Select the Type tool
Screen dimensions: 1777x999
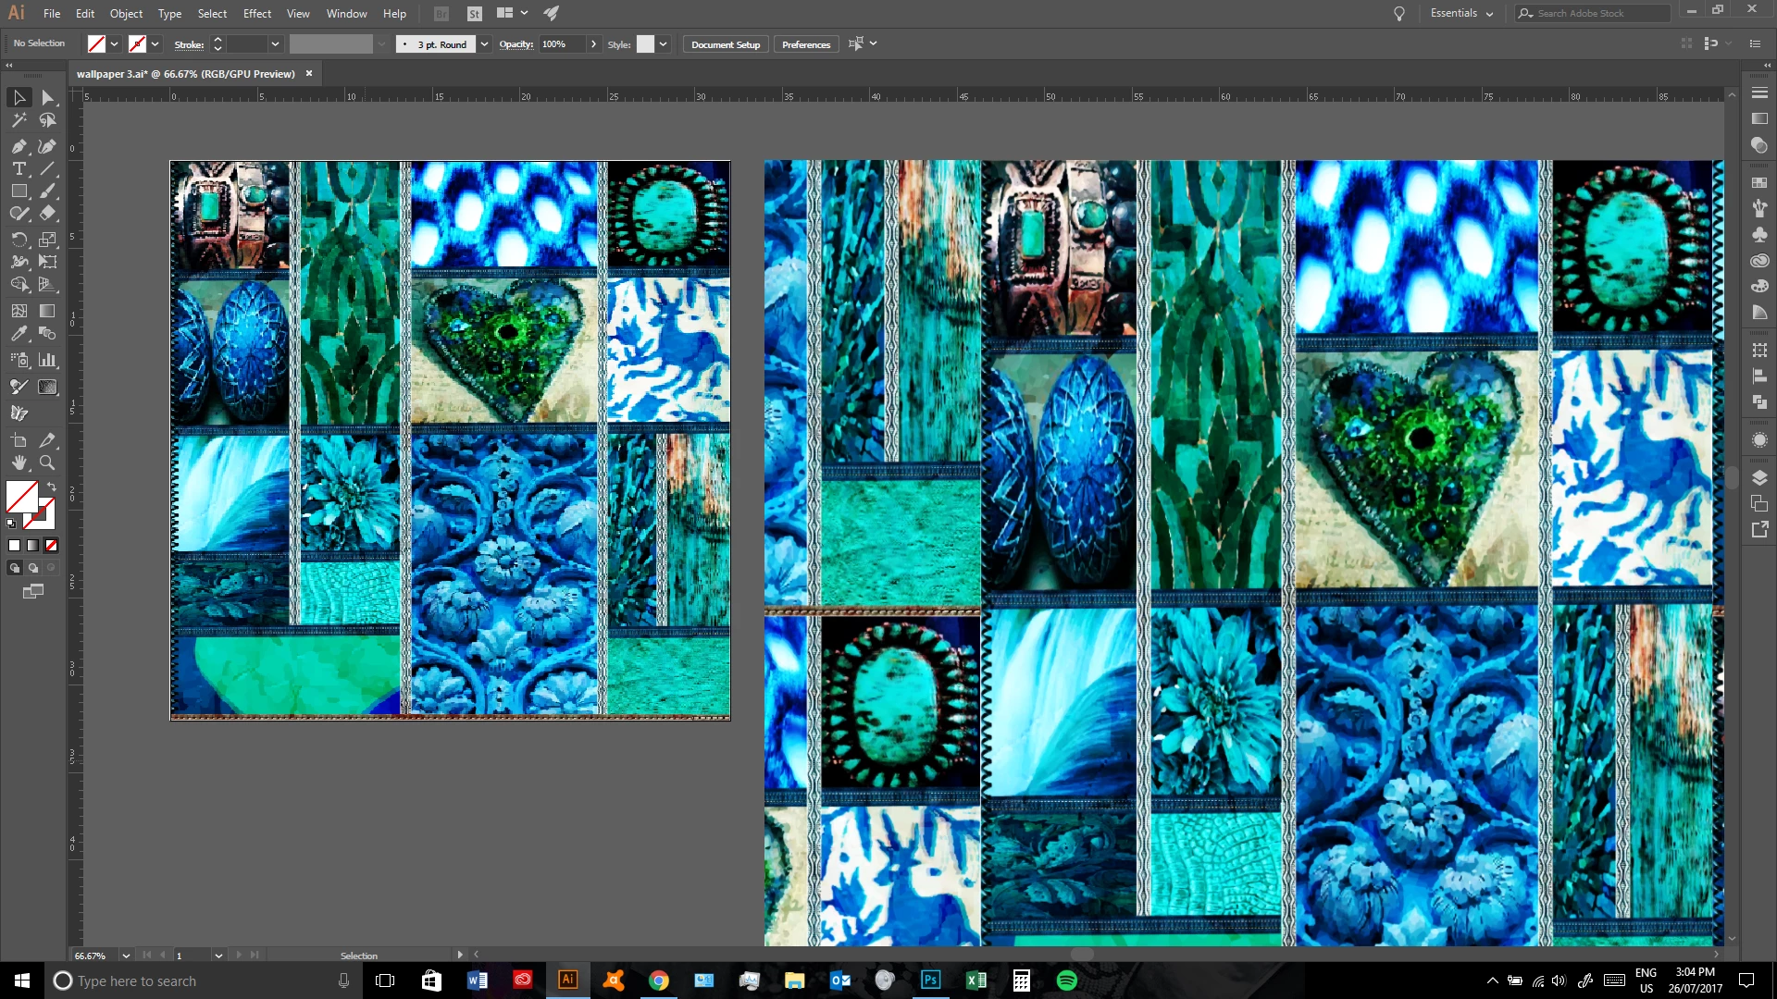tap(19, 168)
